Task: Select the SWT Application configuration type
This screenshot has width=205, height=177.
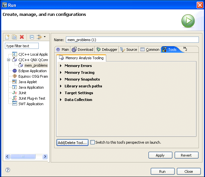Action: [31, 104]
